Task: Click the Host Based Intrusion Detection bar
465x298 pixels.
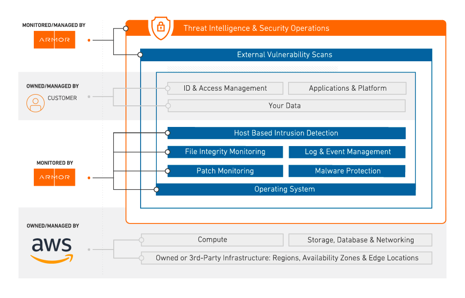Action: (x=287, y=133)
